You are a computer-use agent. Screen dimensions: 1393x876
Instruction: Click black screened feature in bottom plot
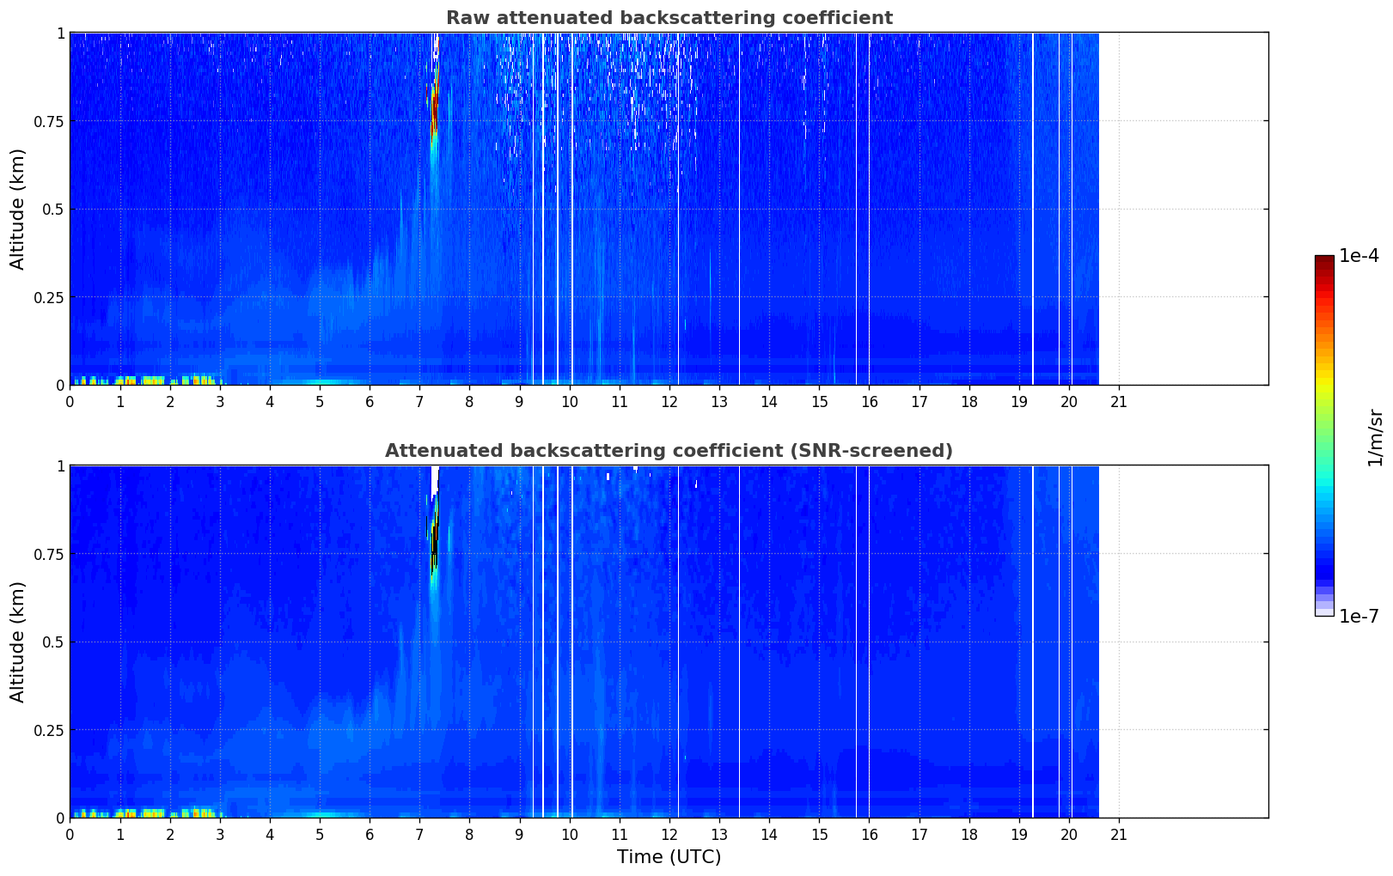435,546
